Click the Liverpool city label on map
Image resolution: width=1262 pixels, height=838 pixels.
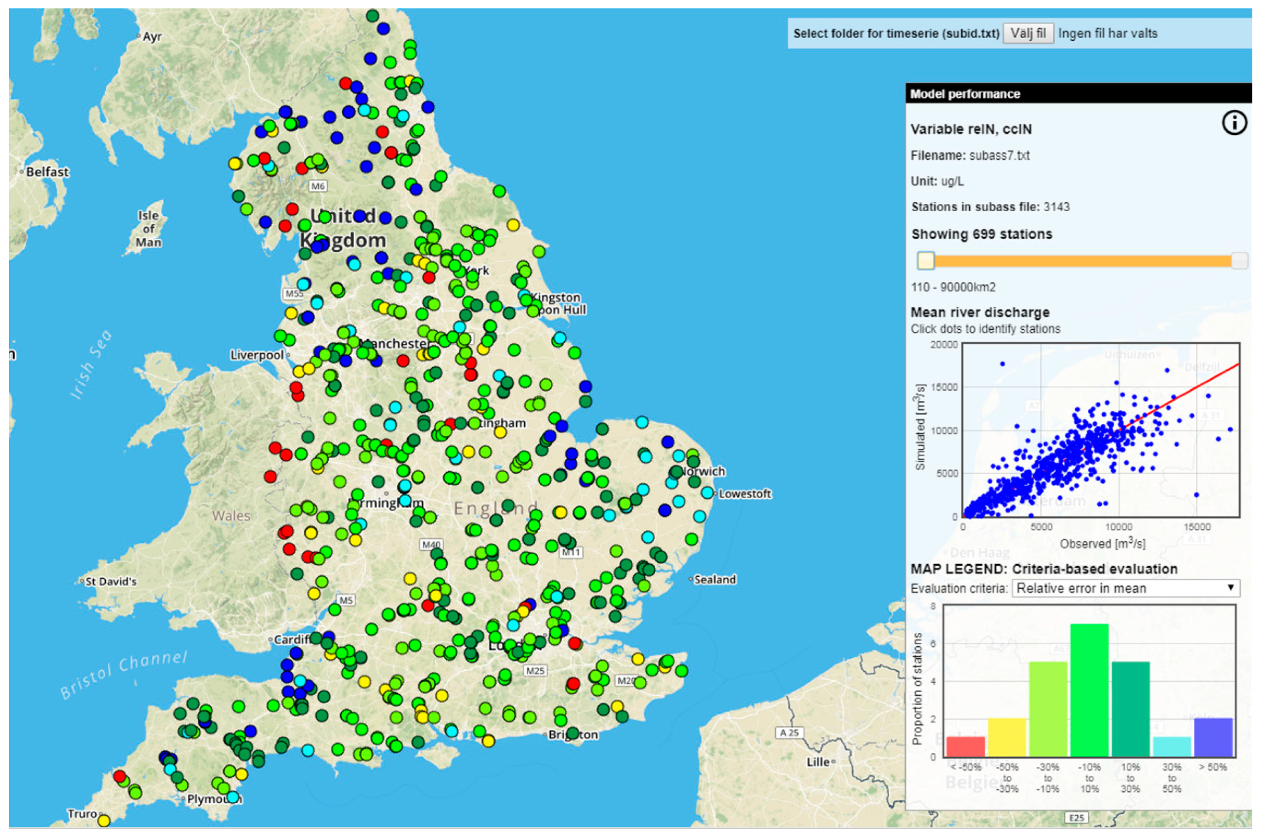(257, 355)
